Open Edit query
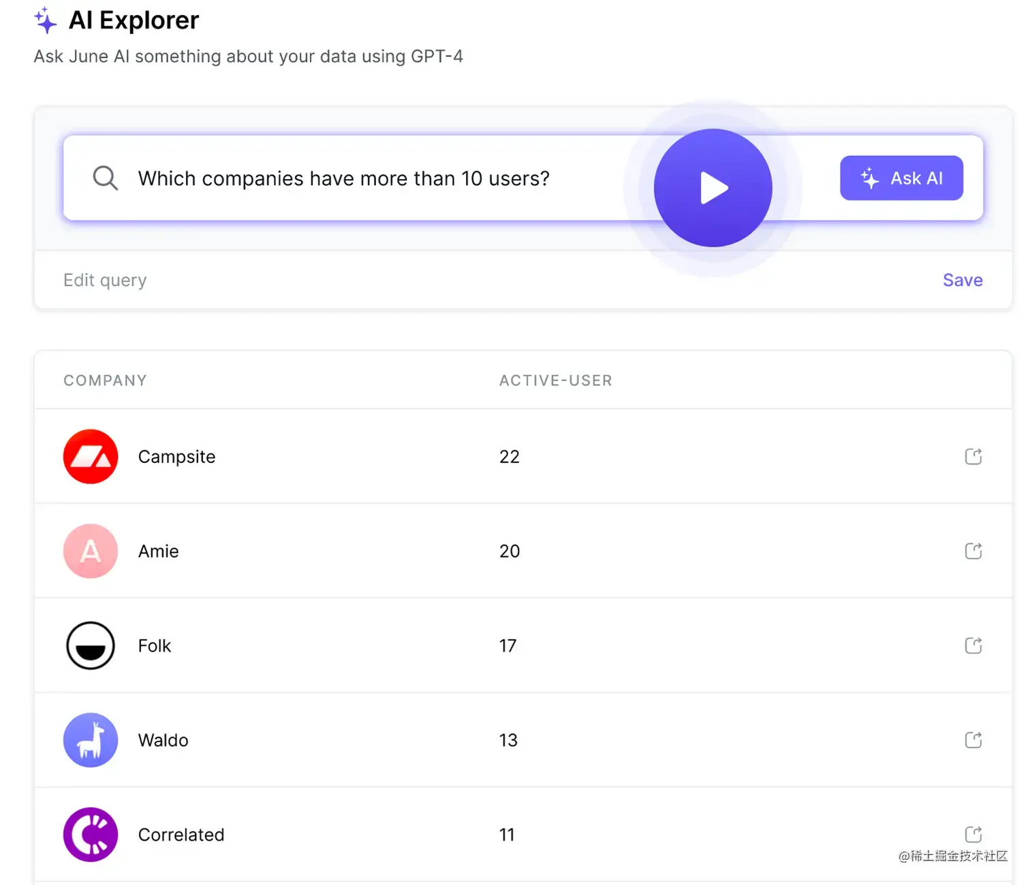This screenshot has width=1030, height=885. pyautogui.click(x=105, y=280)
